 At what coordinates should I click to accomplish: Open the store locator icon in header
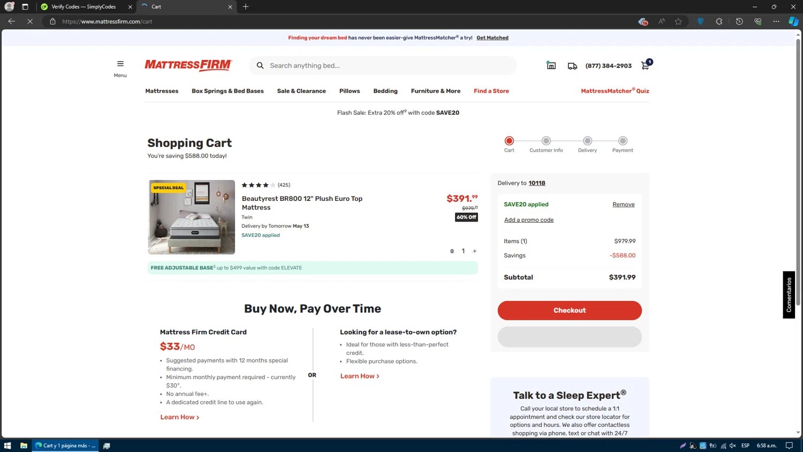(551, 65)
